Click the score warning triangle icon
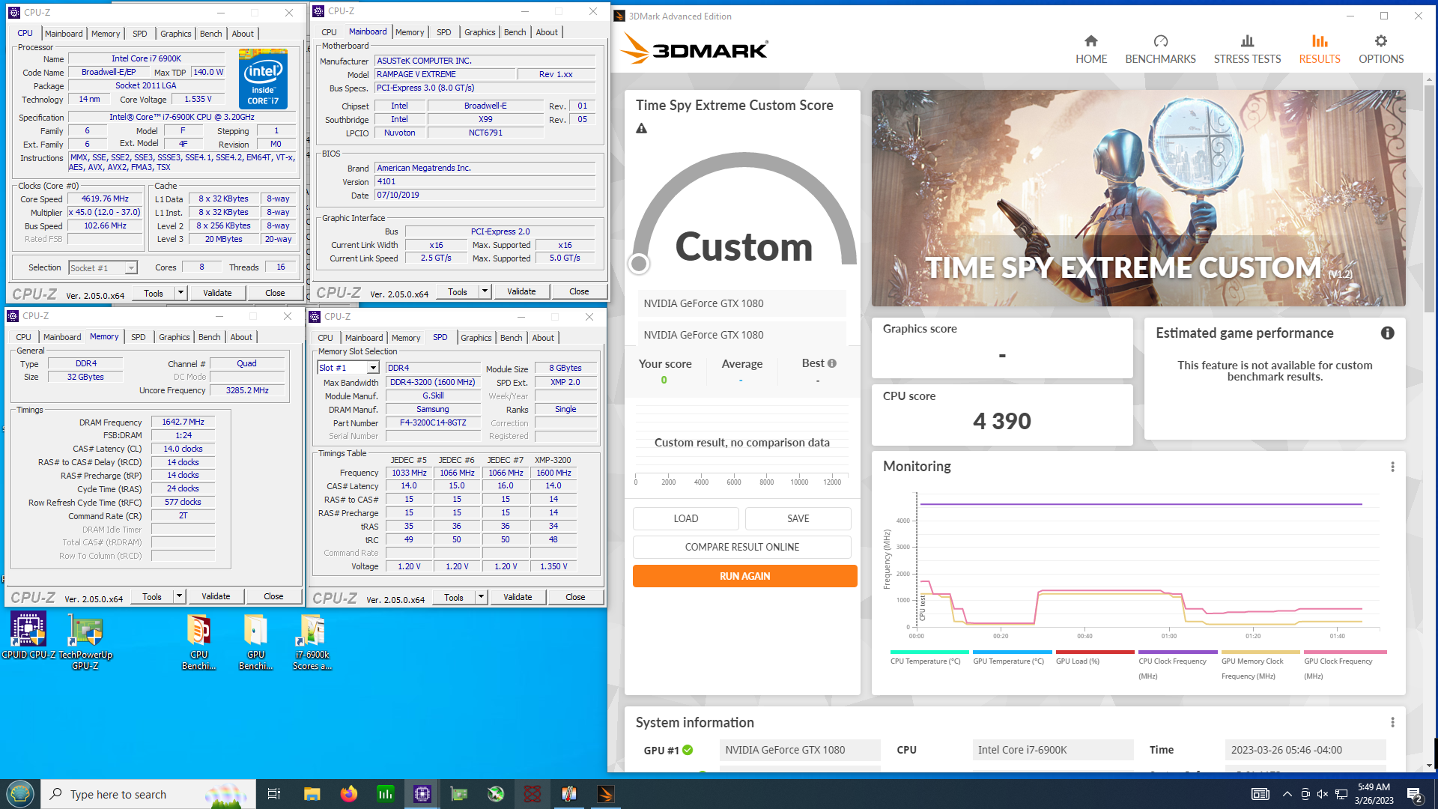The image size is (1438, 809). coord(641,129)
